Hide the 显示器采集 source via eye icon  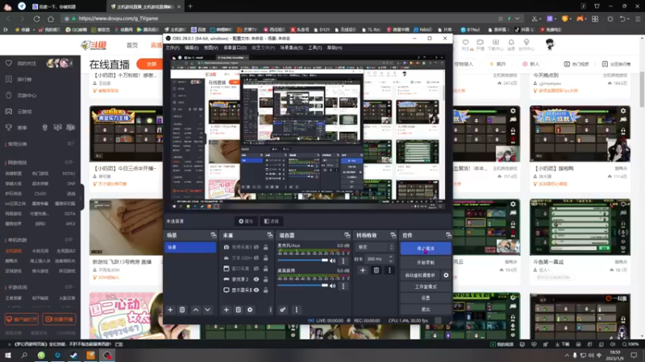tap(256, 290)
